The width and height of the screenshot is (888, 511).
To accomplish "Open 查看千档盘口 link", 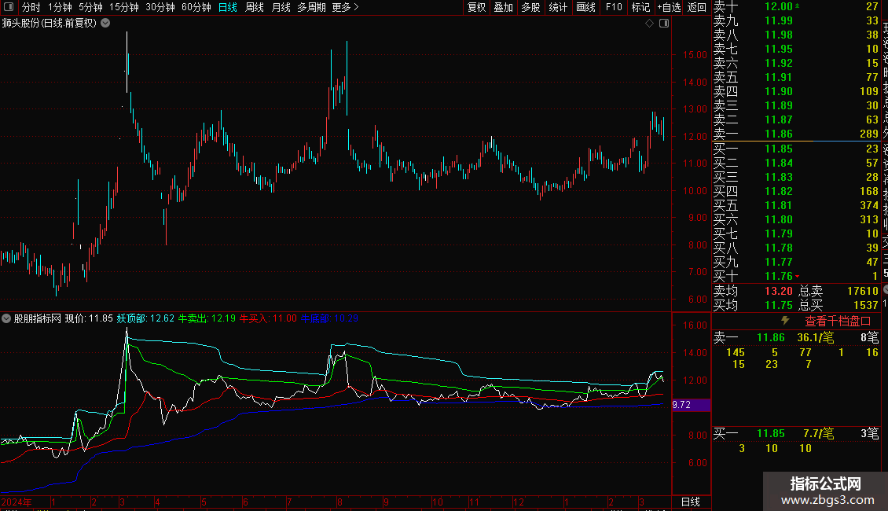I will [x=838, y=321].
